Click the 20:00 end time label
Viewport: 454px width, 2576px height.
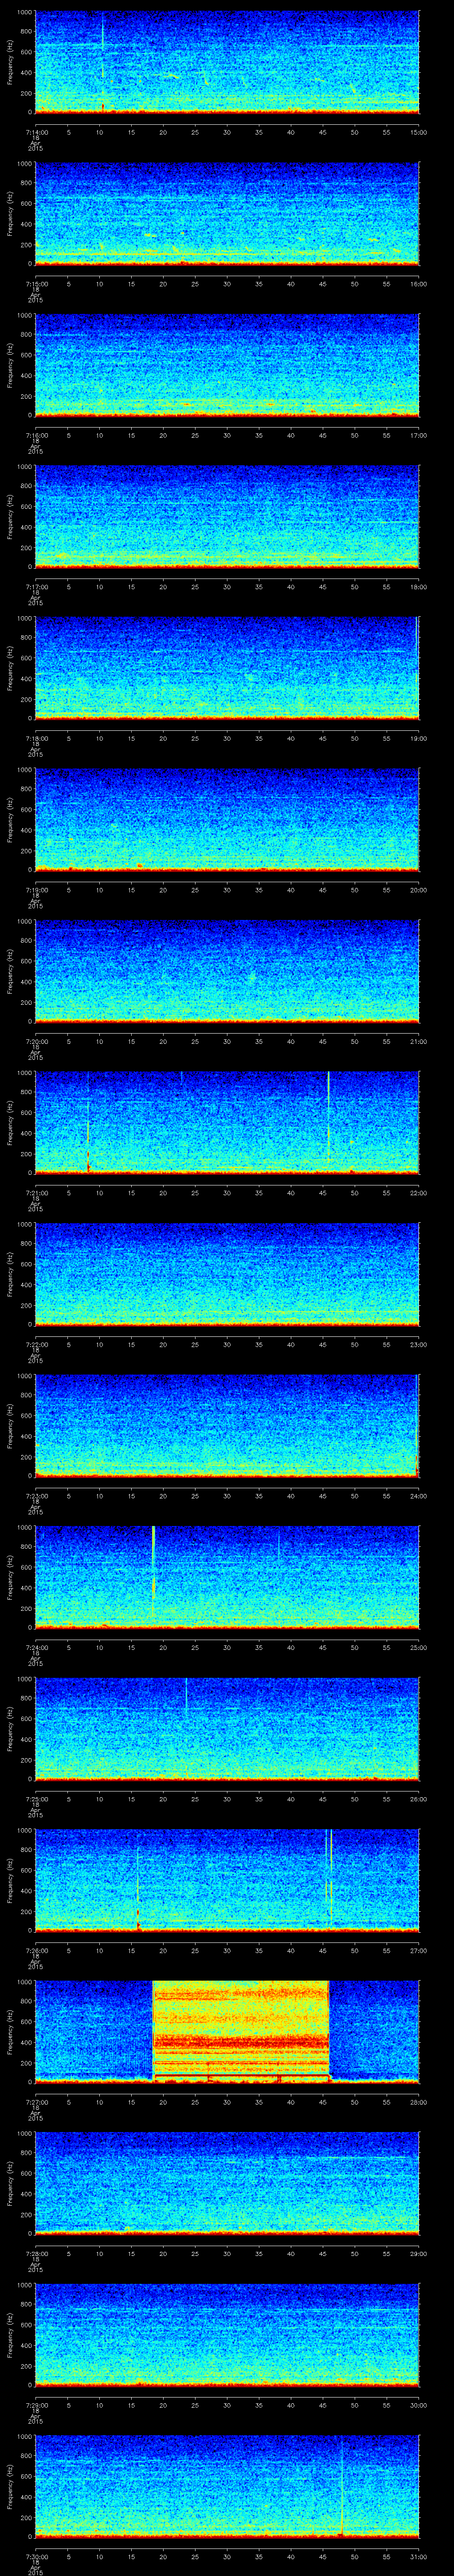click(418, 890)
